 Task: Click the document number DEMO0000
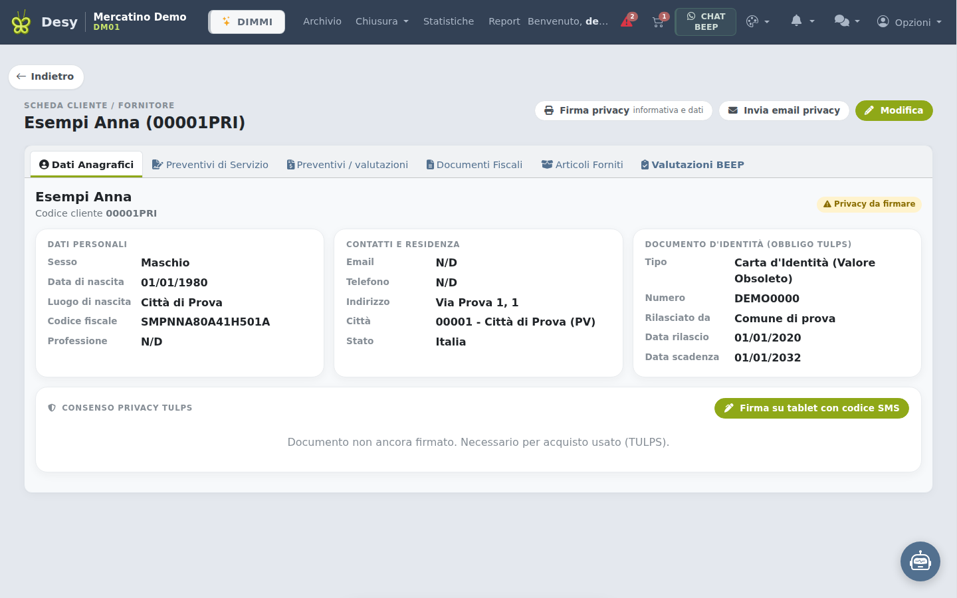pos(767,298)
